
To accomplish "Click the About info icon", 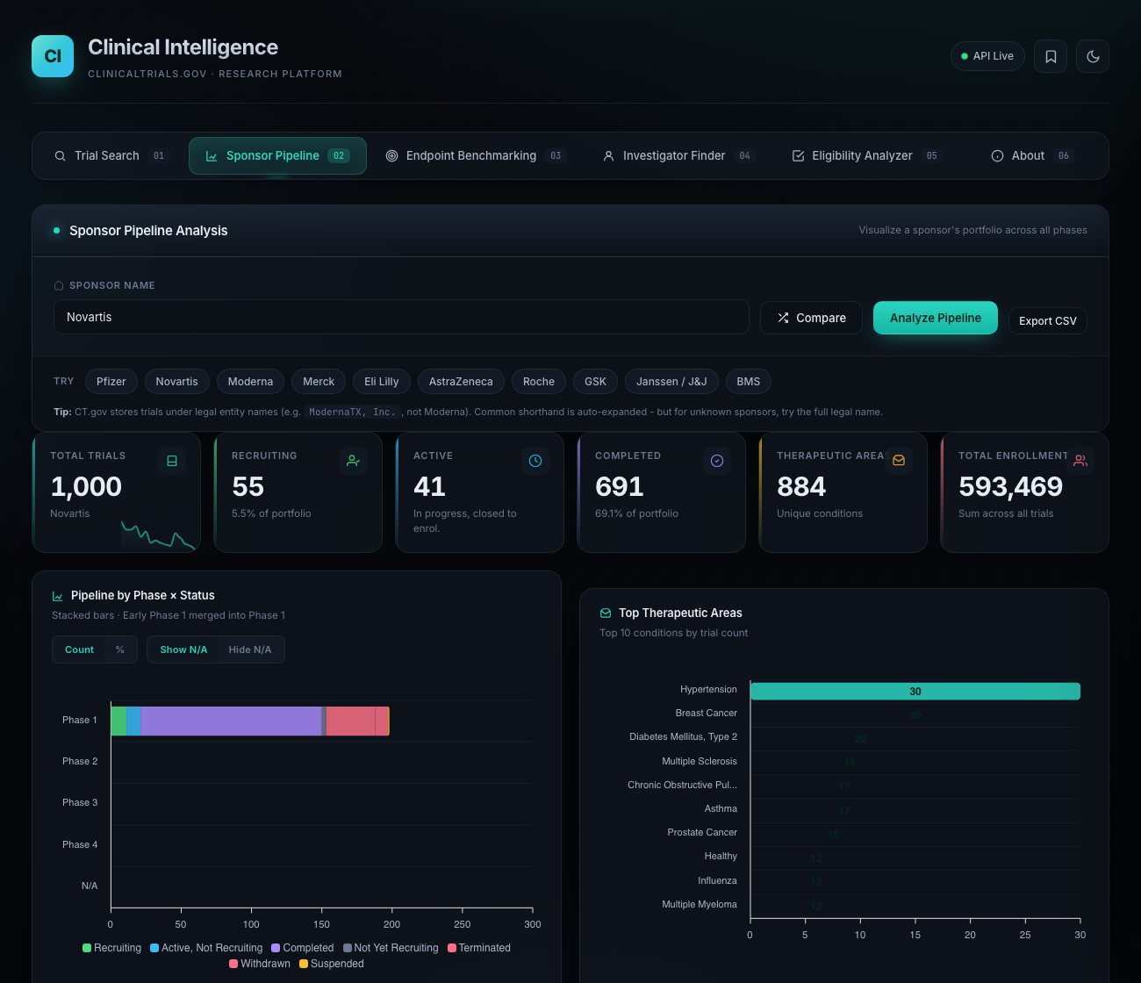I will coord(997,156).
